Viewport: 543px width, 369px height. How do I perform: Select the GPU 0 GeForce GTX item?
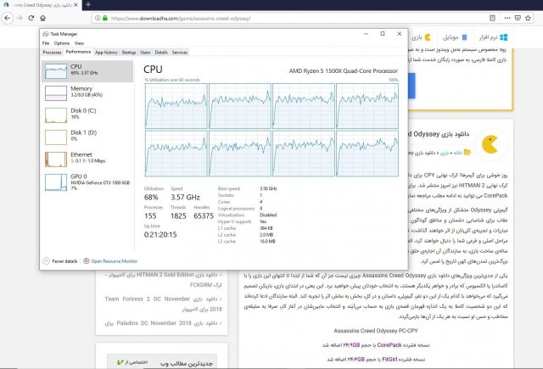(87, 182)
